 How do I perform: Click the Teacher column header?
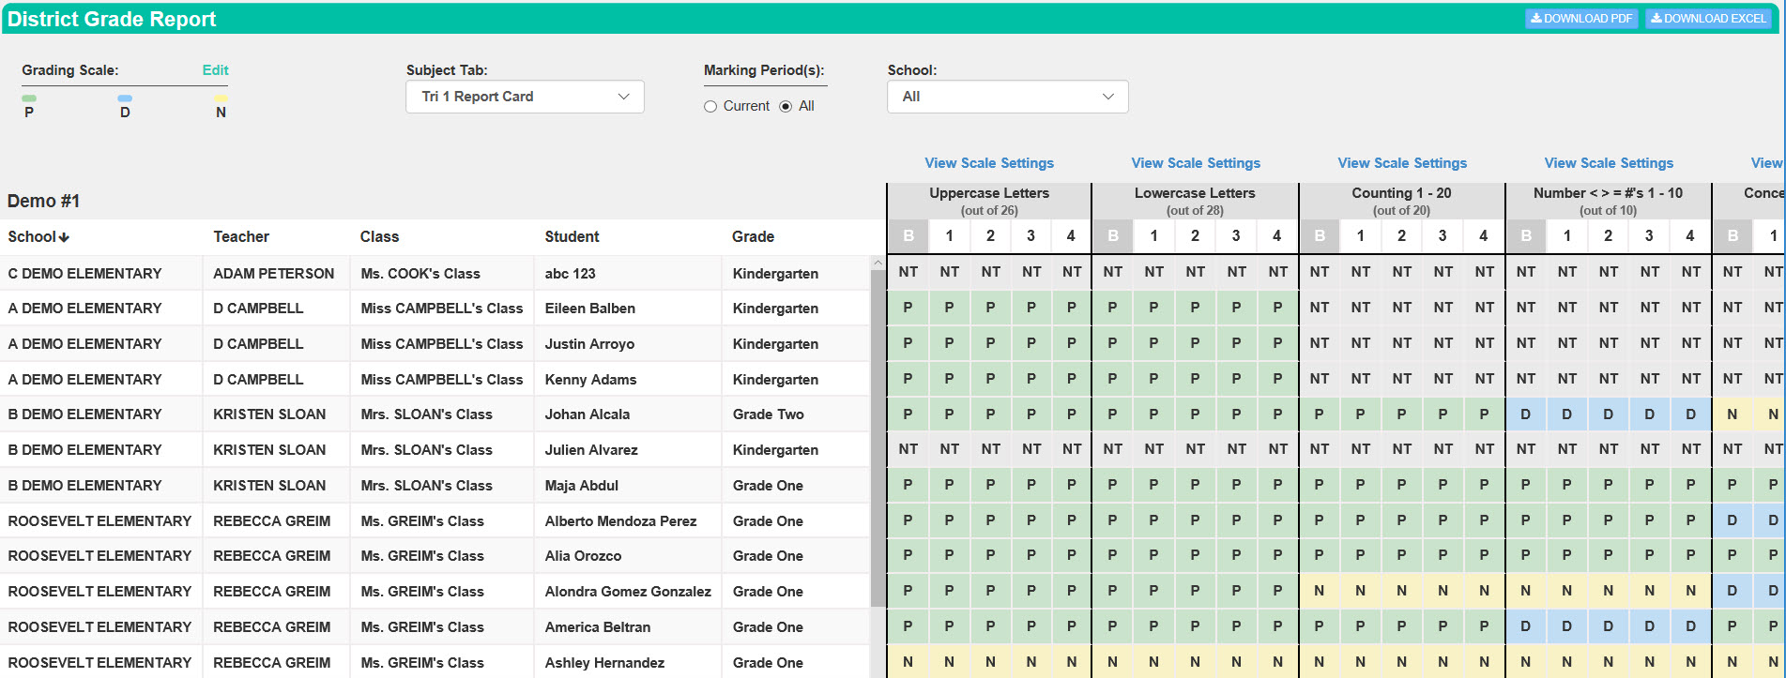click(241, 237)
